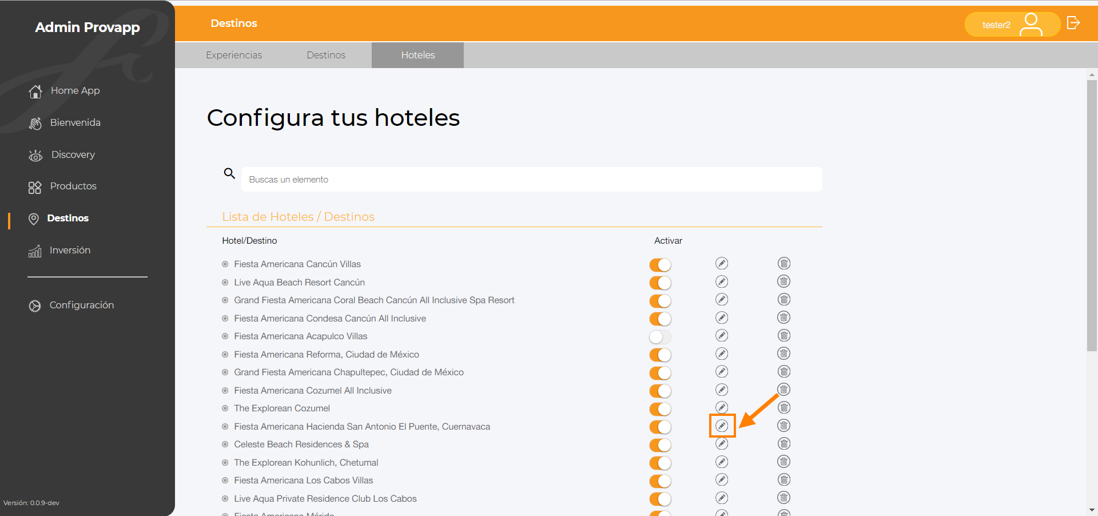Focus the 'Buscas un elemento' search field
Viewport: 1098px width, 516px height.
(531, 180)
